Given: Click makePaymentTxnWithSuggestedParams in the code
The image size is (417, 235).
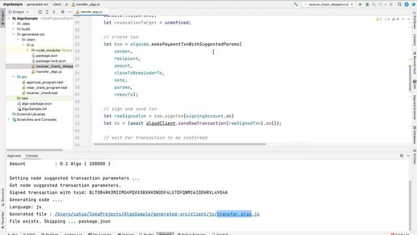Looking at the screenshot, I should [x=195, y=44].
